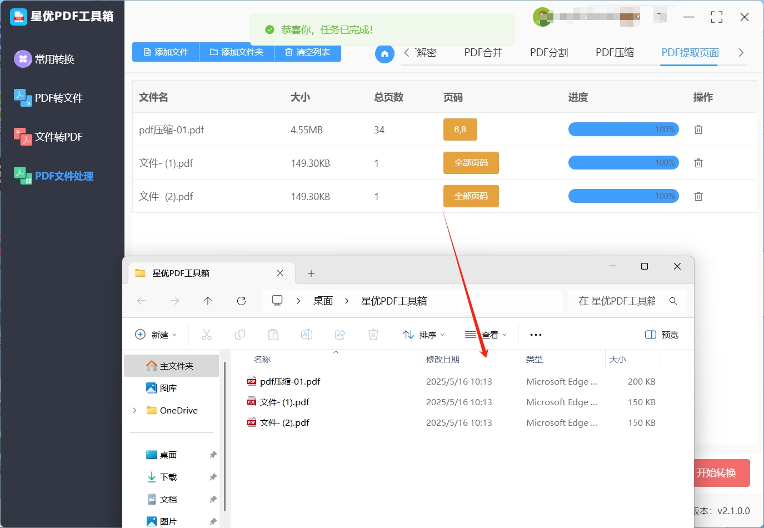The height and width of the screenshot is (528, 764).
Task: Click the Copy icon in Explorer toolbar
Action: click(240, 335)
